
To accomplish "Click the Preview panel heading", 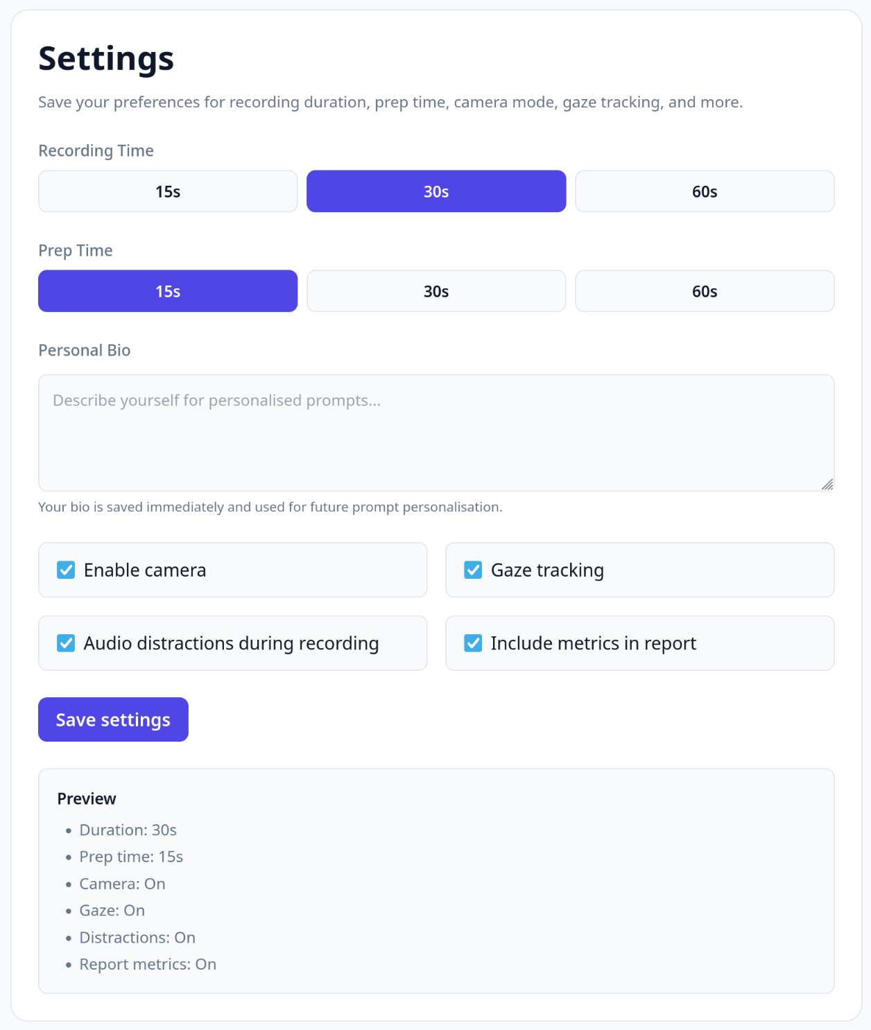I will click(x=87, y=798).
